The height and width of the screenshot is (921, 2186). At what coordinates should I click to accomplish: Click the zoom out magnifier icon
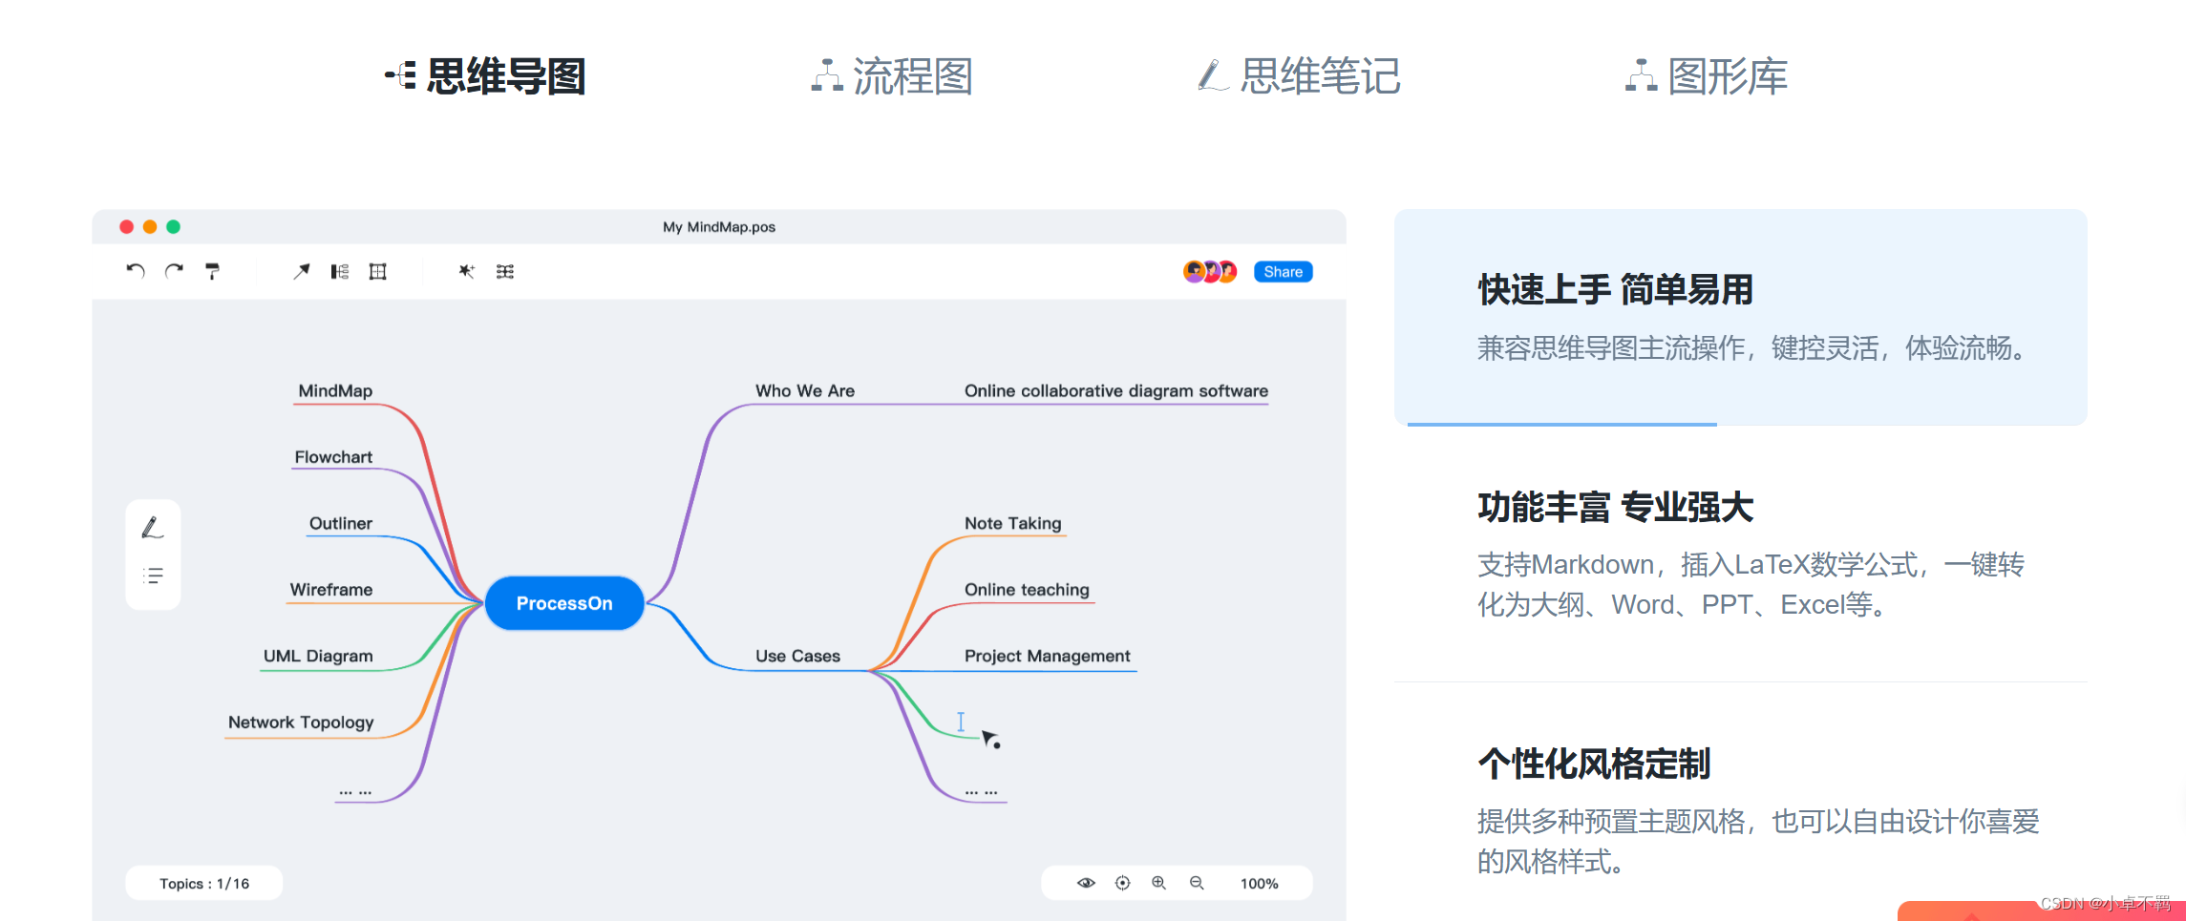(1197, 883)
